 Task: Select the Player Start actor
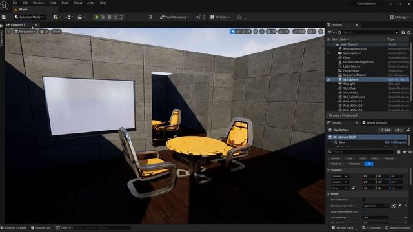[350, 71]
